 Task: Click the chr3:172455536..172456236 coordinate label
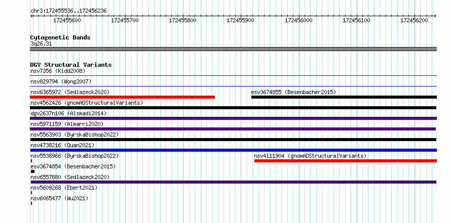point(68,11)
